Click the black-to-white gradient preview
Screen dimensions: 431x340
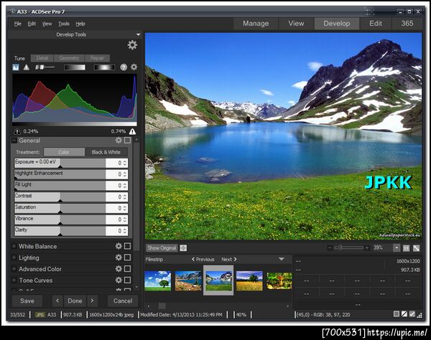click(75, 67)
